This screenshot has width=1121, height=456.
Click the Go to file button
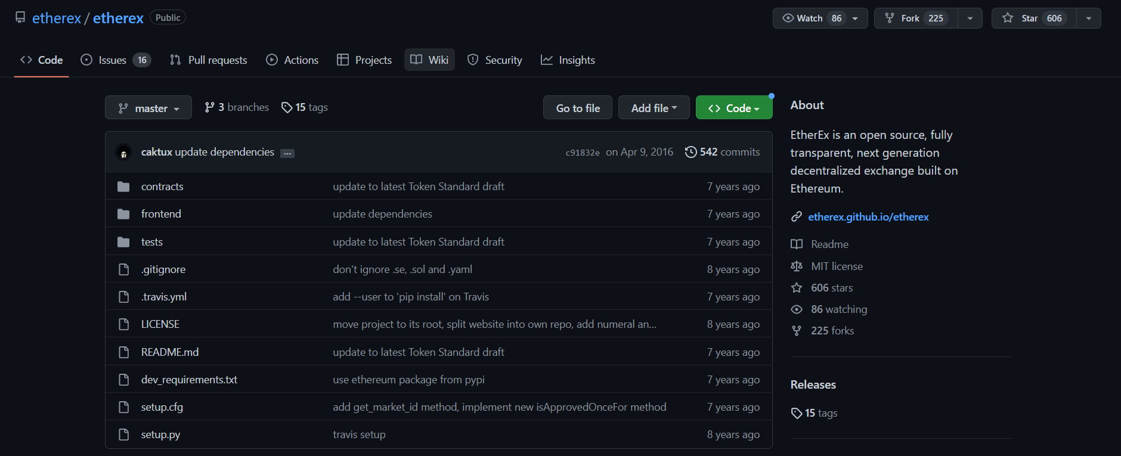point(578,108)
